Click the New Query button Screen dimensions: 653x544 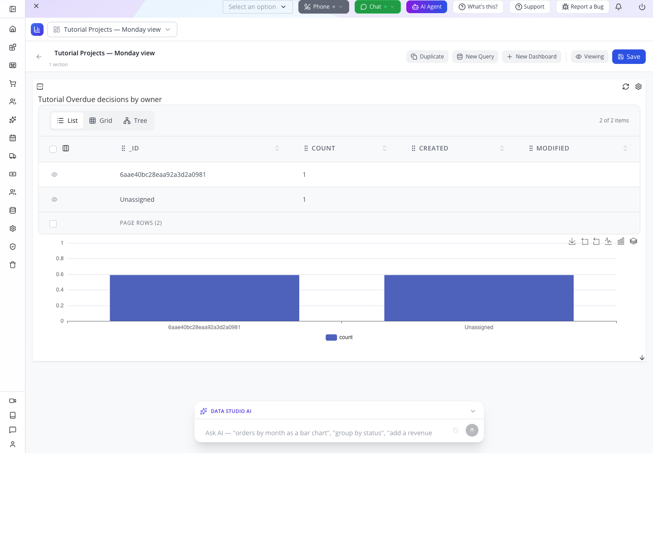[x=475, y=57]
